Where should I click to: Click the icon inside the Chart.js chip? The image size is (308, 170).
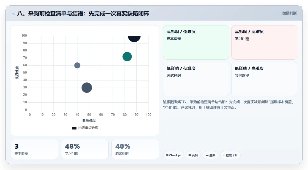167,155
